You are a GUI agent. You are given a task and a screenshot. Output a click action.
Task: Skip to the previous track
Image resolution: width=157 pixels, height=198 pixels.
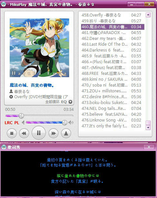pos(24,133)
